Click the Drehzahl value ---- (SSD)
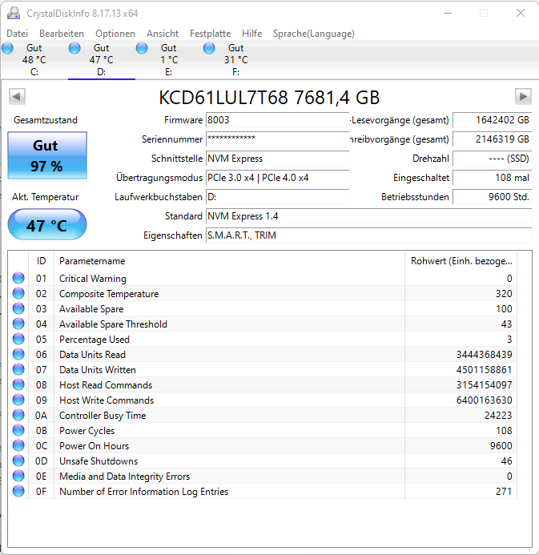The image size is (539, 555). (x=493, y=159)
